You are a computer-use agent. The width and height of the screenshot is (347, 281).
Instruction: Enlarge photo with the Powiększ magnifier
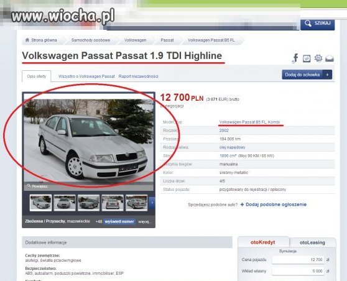coord(37,187)
